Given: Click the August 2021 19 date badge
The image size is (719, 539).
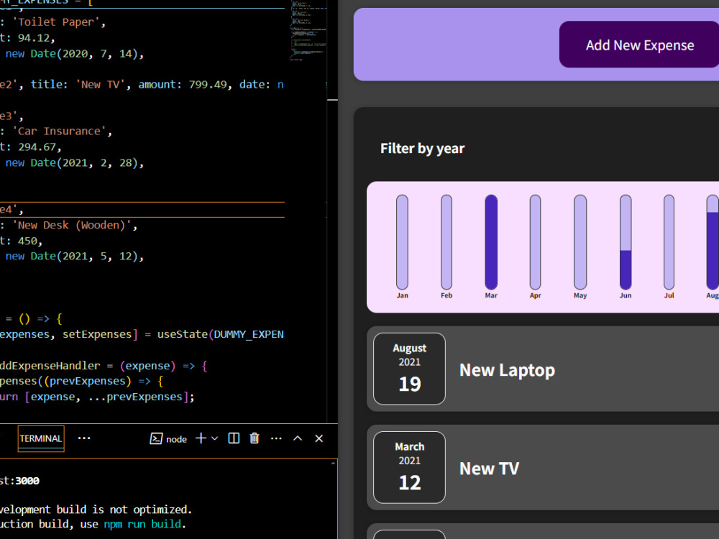Looking at the screenshot, I should 410,369.
